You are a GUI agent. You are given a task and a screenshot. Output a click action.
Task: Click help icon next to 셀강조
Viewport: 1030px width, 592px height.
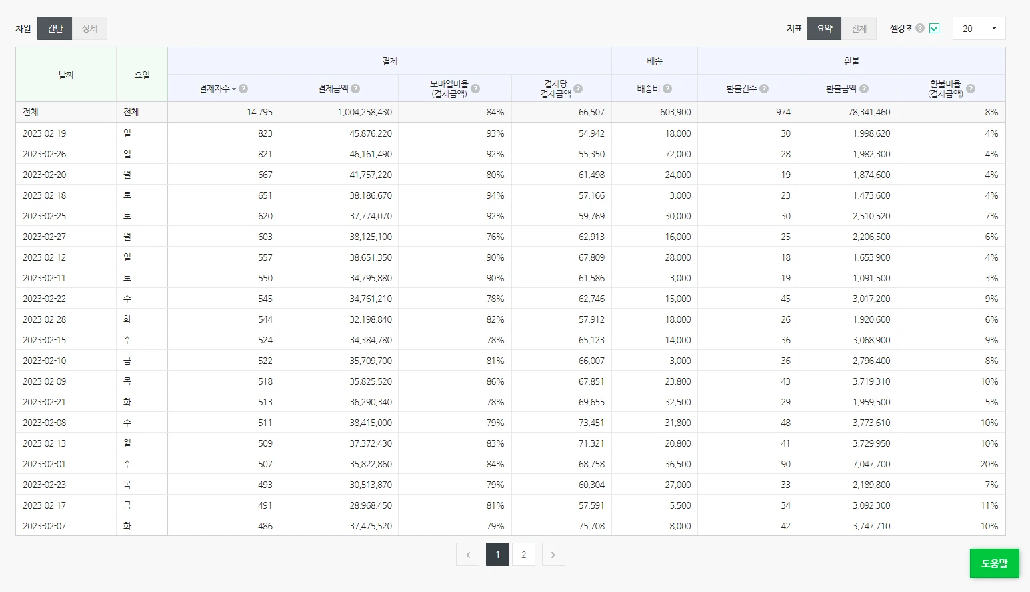[920, 28]
